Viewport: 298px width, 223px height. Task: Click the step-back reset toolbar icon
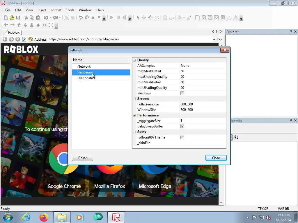(124, 18)
